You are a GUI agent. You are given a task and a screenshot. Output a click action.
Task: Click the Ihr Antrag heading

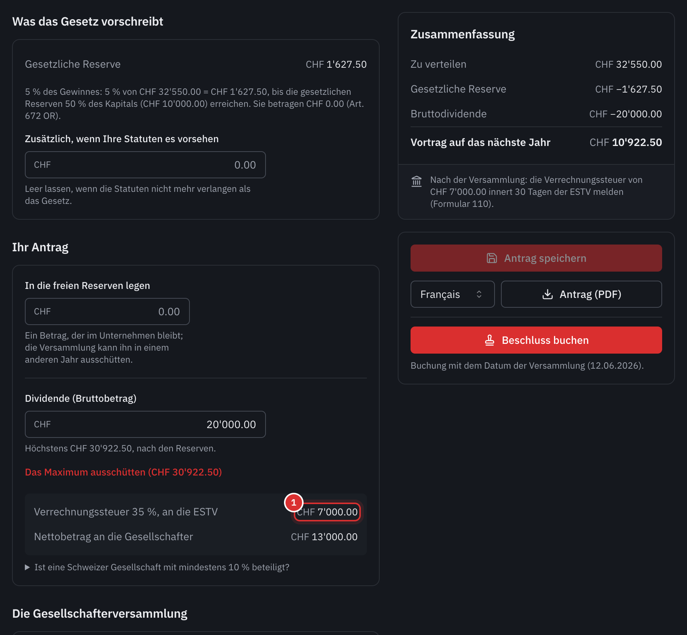(40, 247)
